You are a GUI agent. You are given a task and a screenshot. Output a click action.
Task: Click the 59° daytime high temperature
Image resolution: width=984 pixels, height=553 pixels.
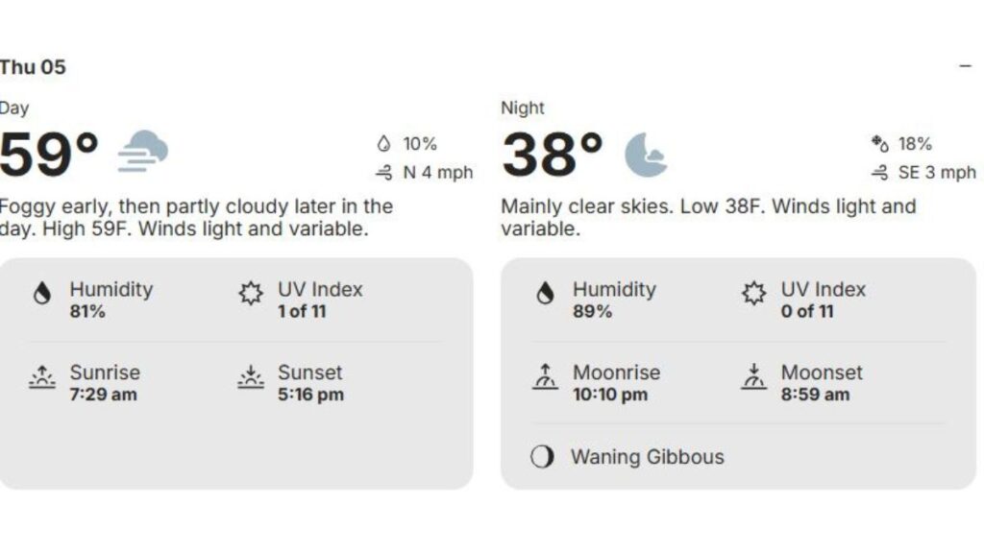[x=49, y=156]
